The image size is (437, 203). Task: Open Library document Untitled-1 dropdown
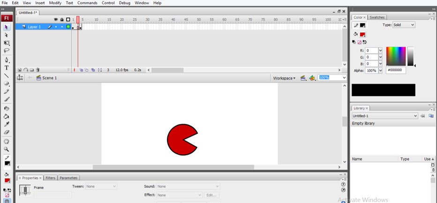(x=384, y=116)
